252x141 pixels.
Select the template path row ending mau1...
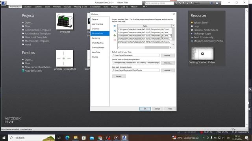pyautogui.click(x=145, y=42)
